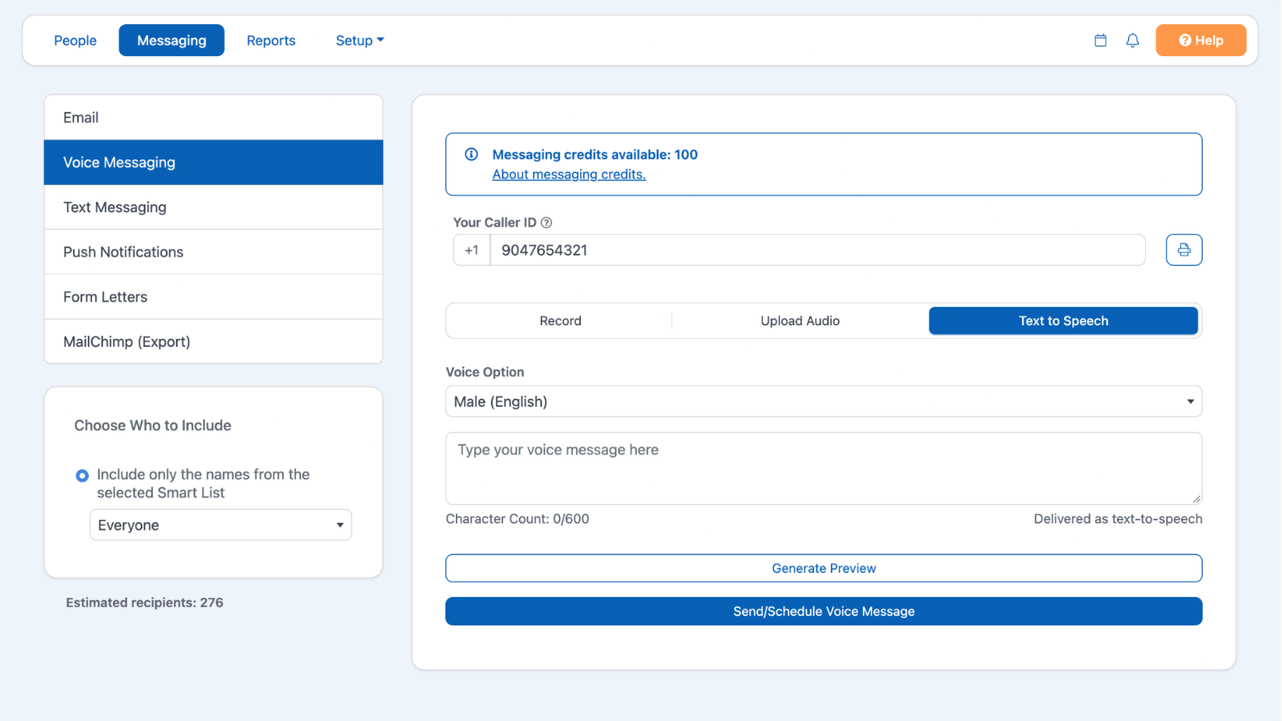The image size is (1282, 721).
Task: Open notifications bell icon
Action: pyautogui.click(x=1132, y=40)
